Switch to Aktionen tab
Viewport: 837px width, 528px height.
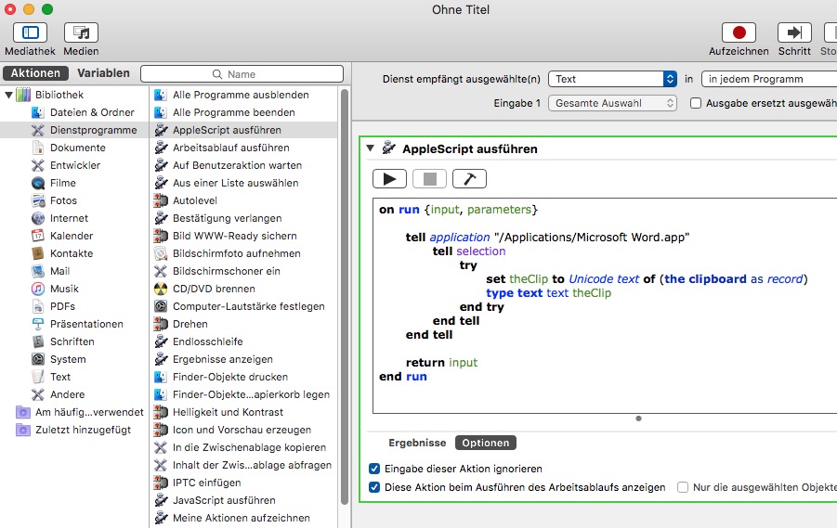click(x=35, y=73)
